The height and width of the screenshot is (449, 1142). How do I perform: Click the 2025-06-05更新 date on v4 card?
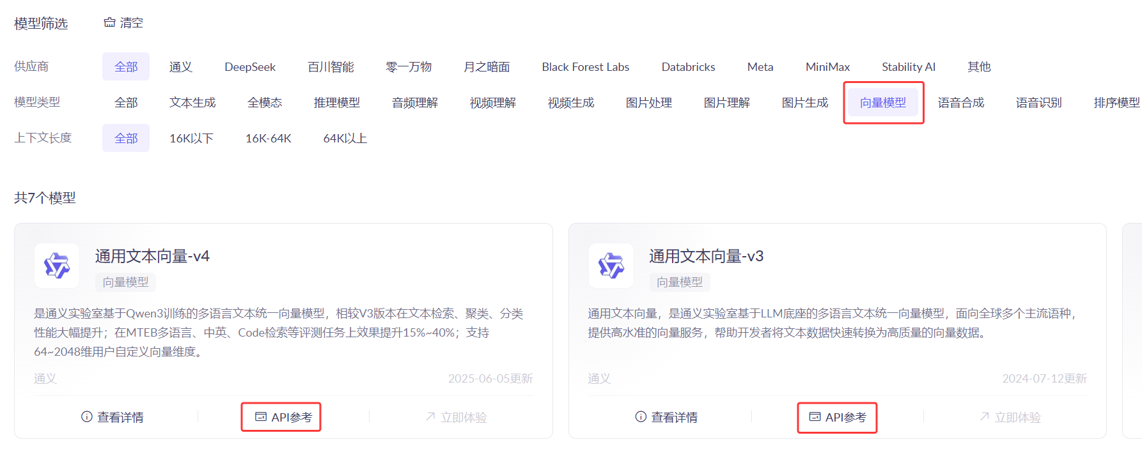490,378
